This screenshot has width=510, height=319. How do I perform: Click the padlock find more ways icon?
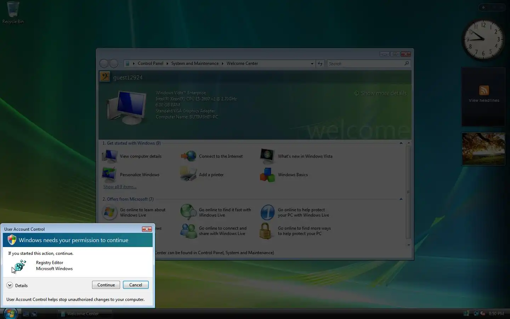pyautogui.click(x=265, y=231)
